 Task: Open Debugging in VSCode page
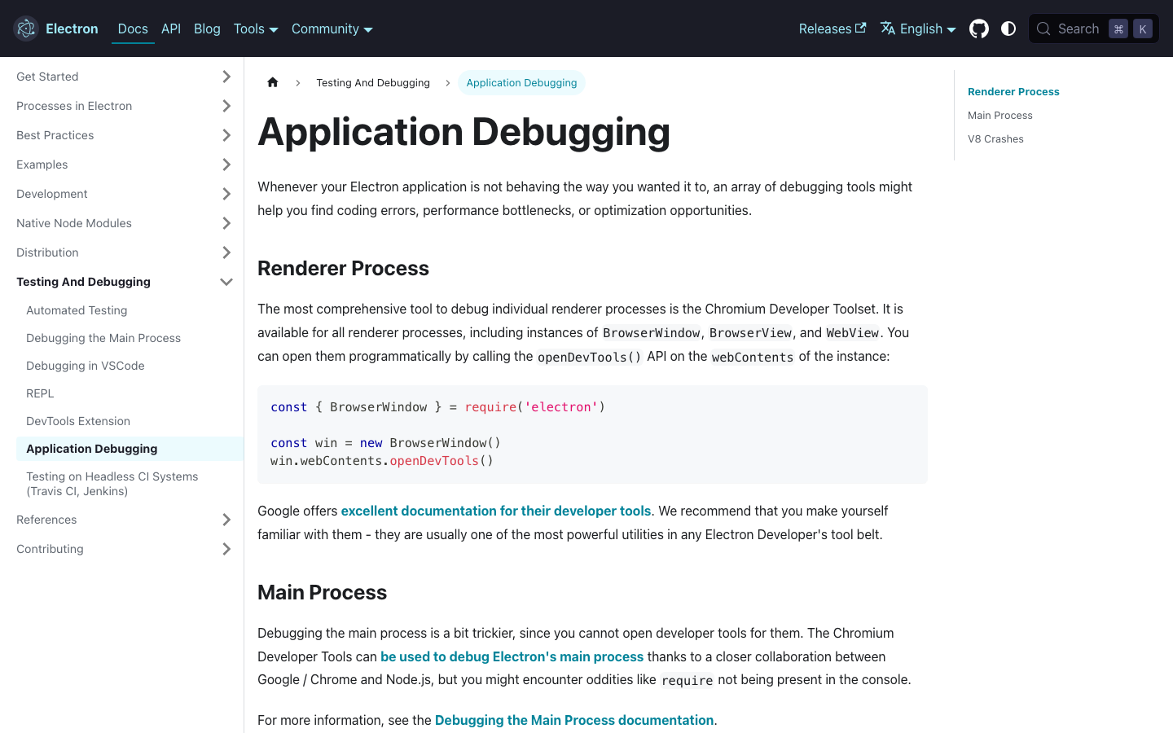(x=86, y=366)
